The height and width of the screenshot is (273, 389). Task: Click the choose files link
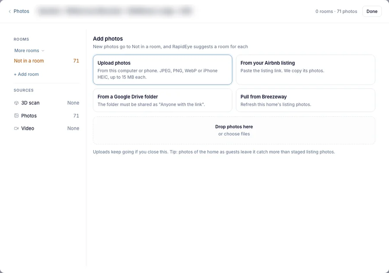pyautogui.click(x=234, y=134)
